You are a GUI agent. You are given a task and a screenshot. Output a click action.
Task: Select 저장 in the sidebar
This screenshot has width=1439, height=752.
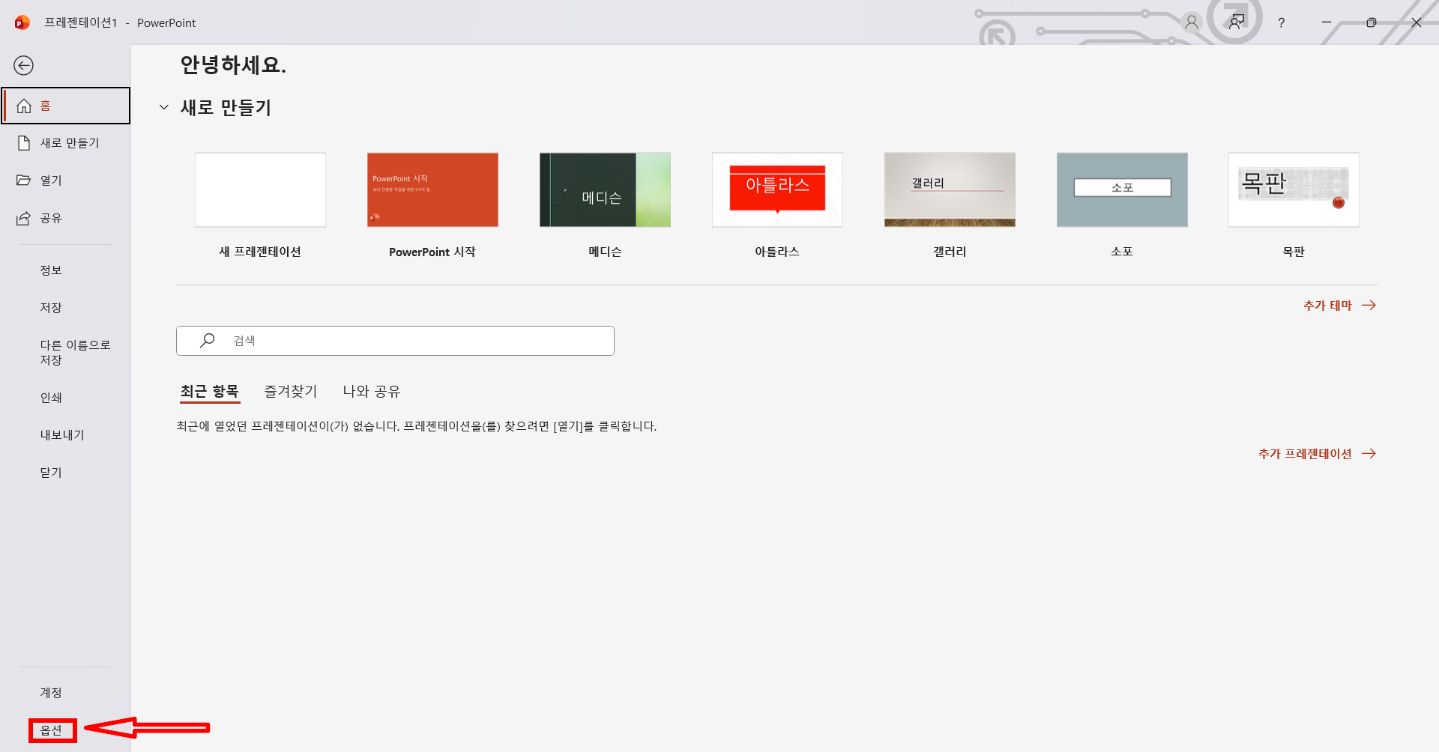coord(51,308)
